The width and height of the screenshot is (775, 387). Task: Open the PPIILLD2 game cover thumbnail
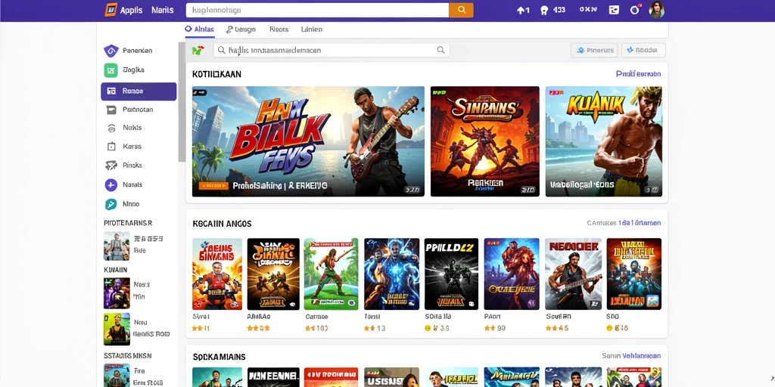pos(451,274)
